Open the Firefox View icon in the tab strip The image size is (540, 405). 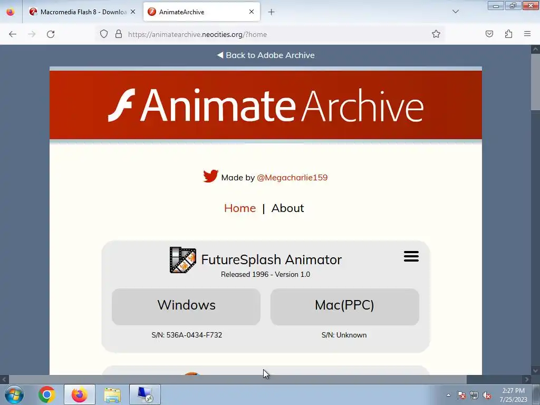tap(11, 12)
